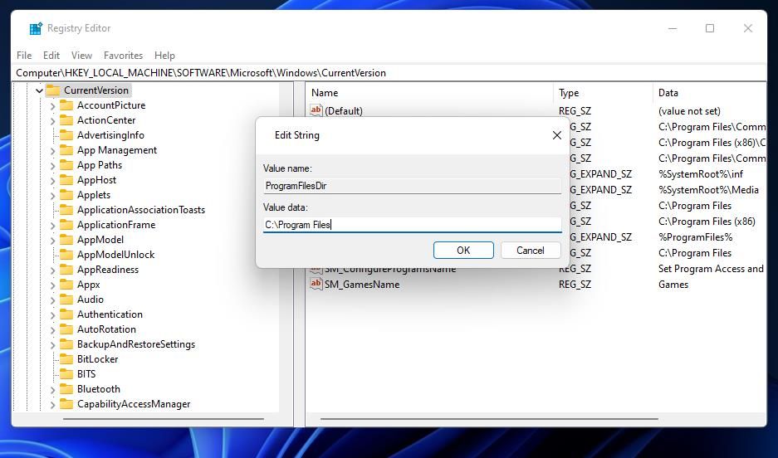Screen dimensions: 778x458
Task: Click the %ProgramFiles% data cell
Action: [695, 237]
